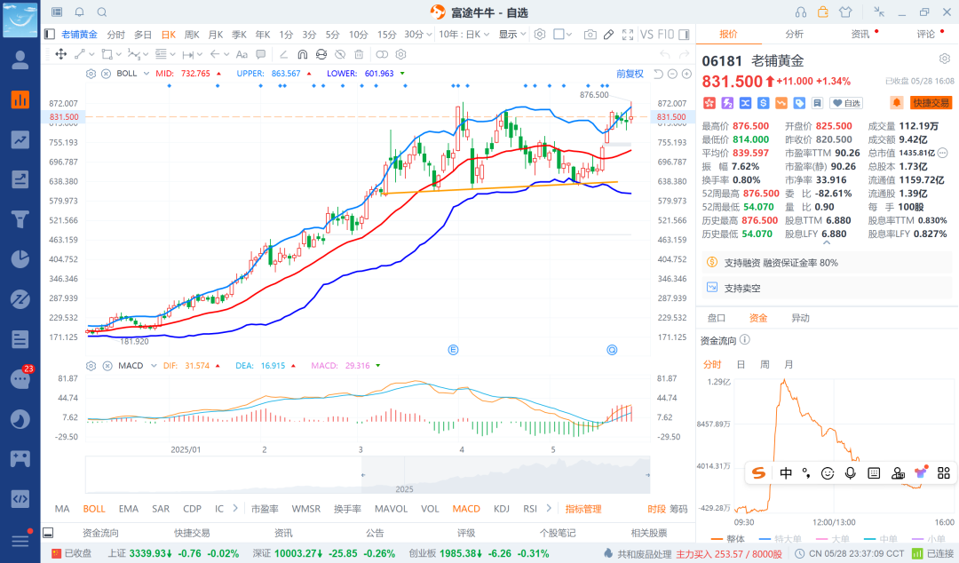Take a chart screenshot with the camera icon

point(590,35)
